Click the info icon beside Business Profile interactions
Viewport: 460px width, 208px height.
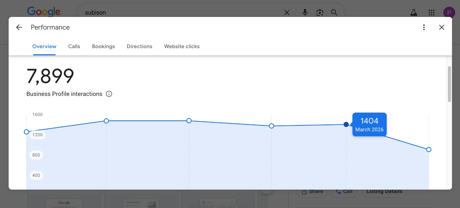(x=109, y=94)
